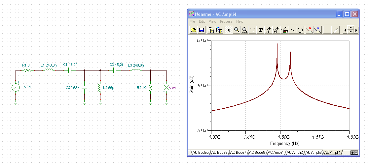Select inductor L2 56p in schematic
This screenshot has height=165, width=370.
click(x=100, y=87)
